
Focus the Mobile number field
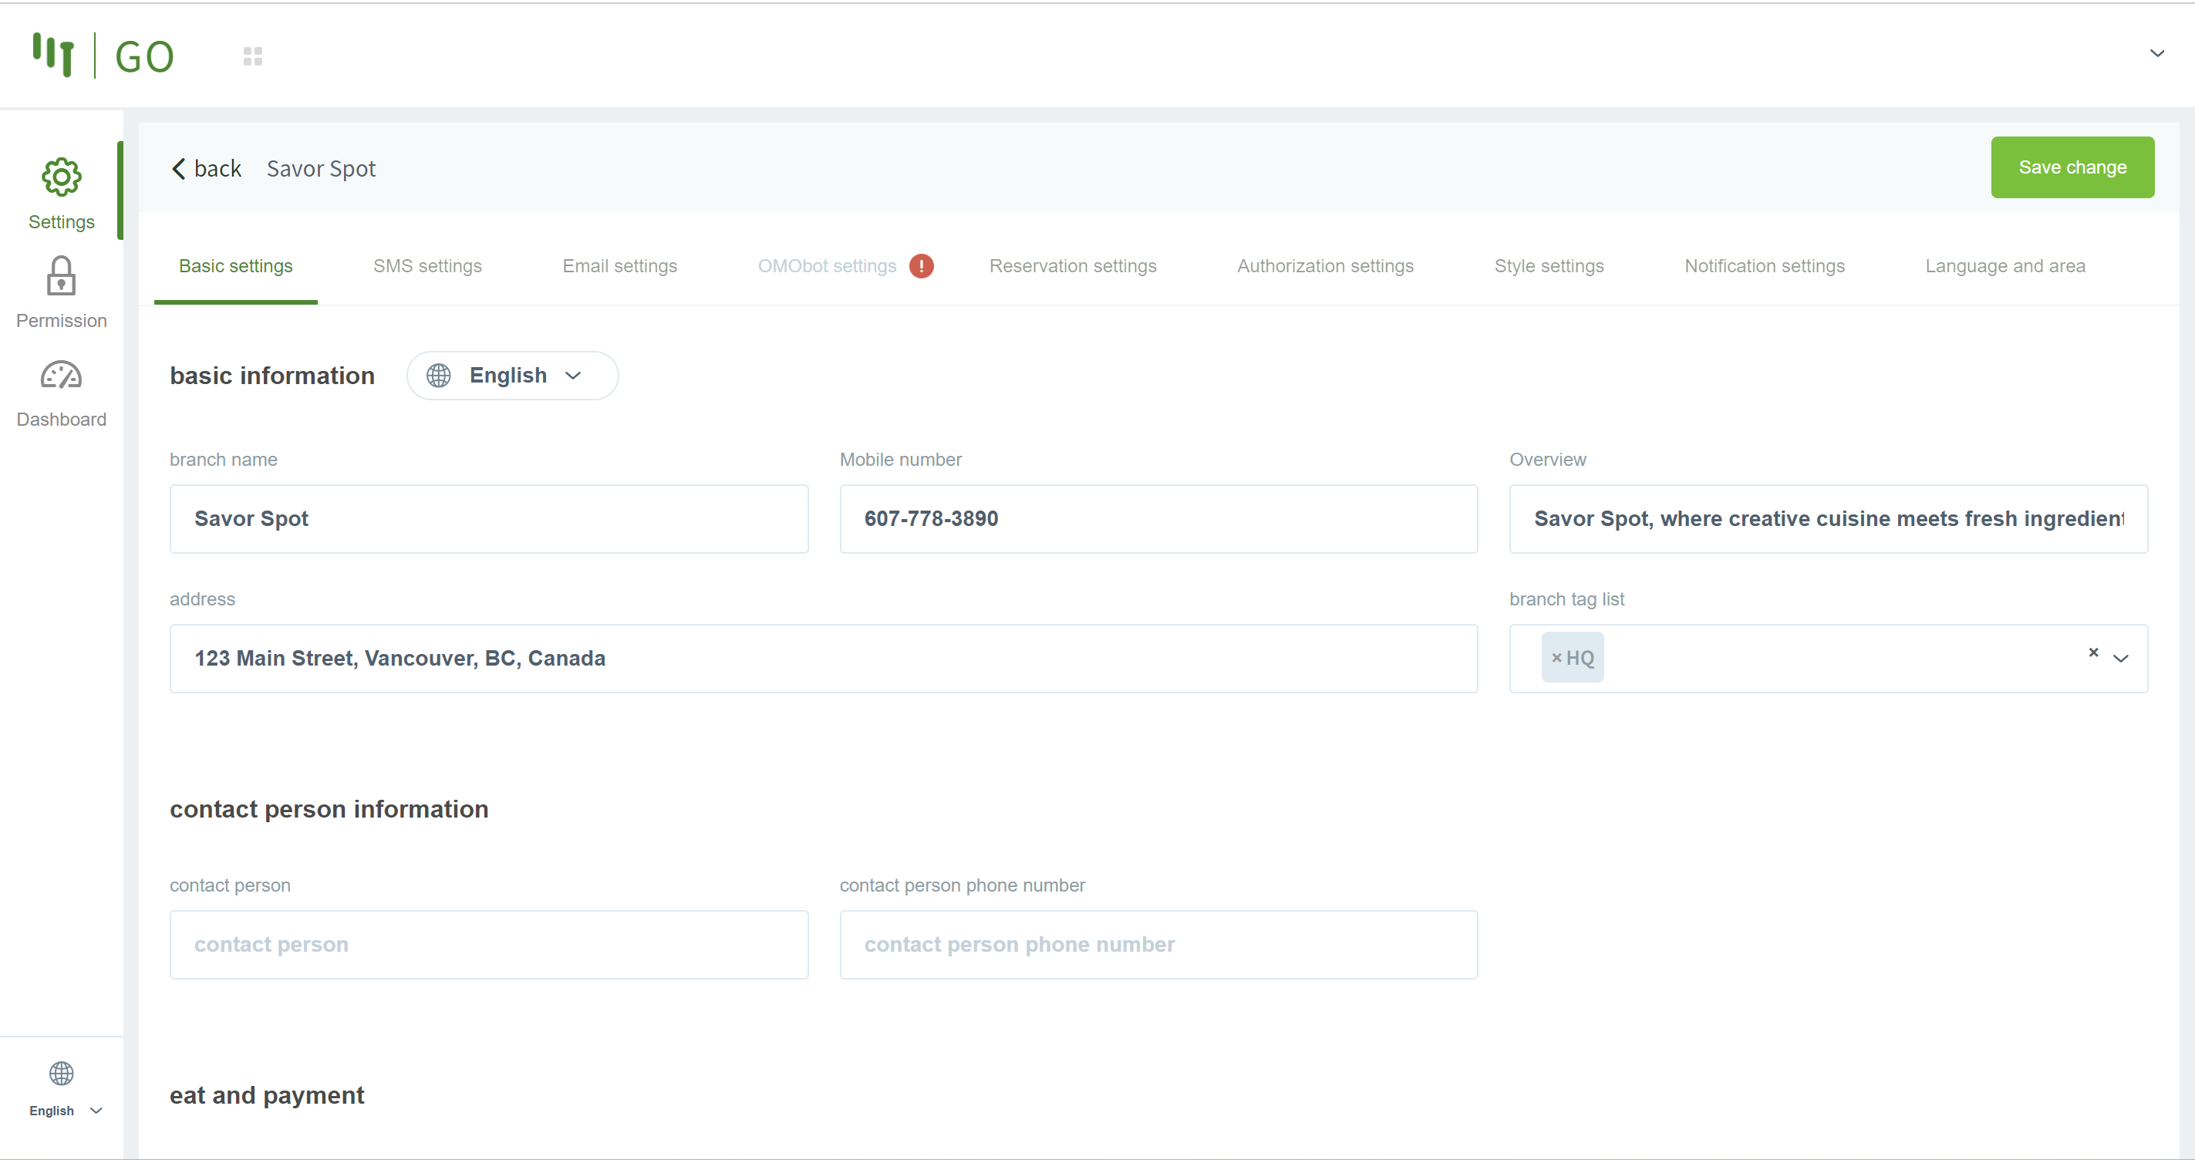1158,519
